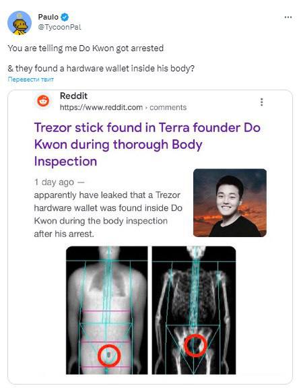Open the tweet's three-dot more options menu

pyautogui.click(x=288, y=18)
